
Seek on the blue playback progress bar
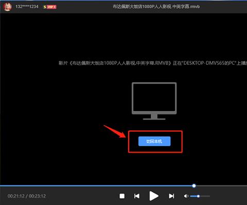[123, 185]
